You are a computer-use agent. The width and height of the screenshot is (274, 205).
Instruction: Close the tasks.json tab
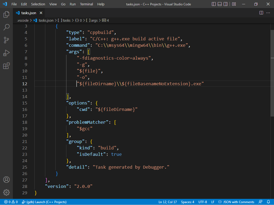click(41, 13)
